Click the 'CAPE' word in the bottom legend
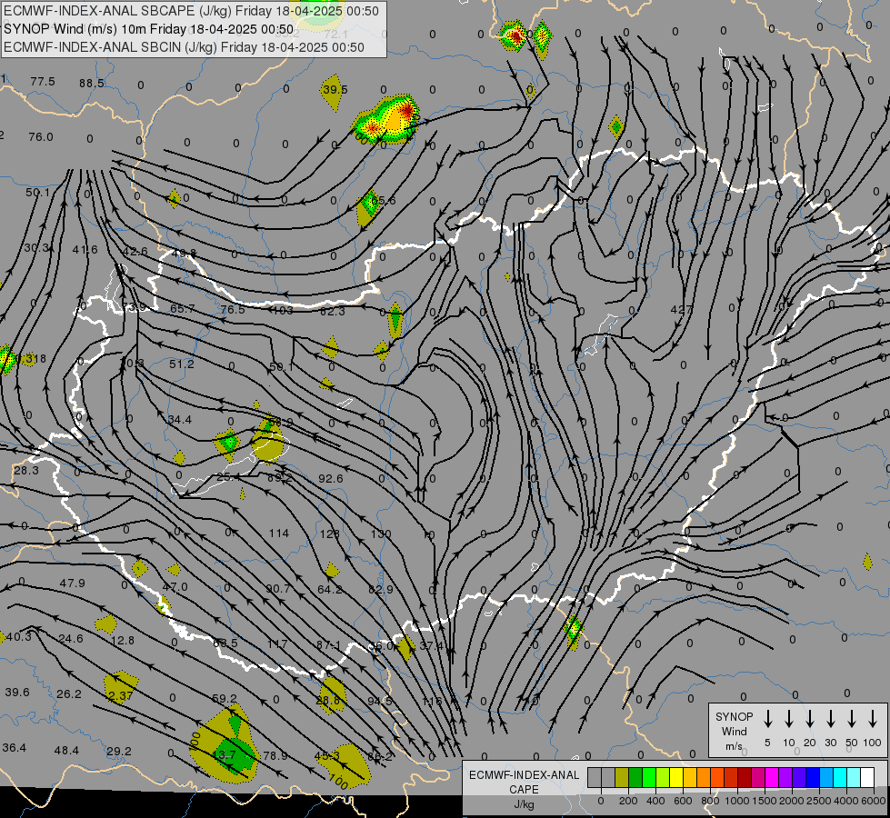 pyautogui.click(x=524, y=789)
